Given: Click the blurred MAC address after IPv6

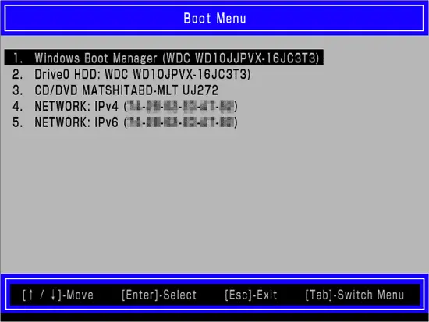Looking at the screenshot, I should click(x=181, y=122).
